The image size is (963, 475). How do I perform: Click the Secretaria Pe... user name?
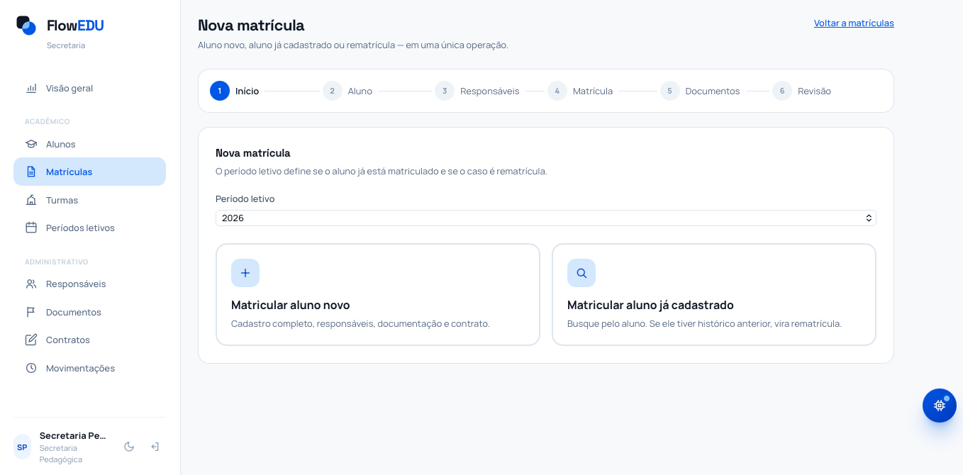(73, 435)
